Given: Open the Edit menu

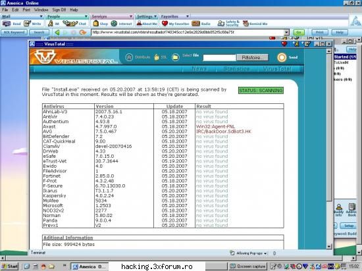Looking at the screenshot, I should [x=15, y=10].
